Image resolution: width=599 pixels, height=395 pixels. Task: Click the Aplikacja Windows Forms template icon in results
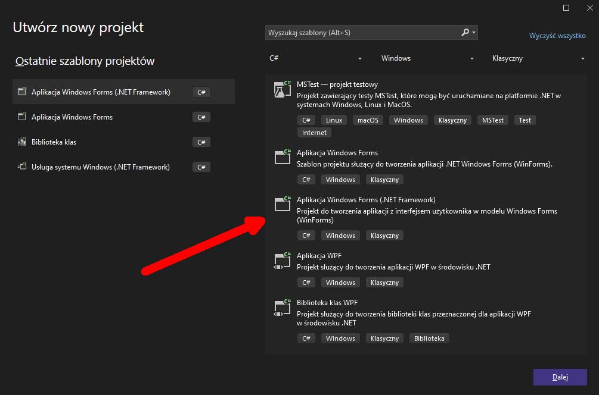click(x=283, y=157)
